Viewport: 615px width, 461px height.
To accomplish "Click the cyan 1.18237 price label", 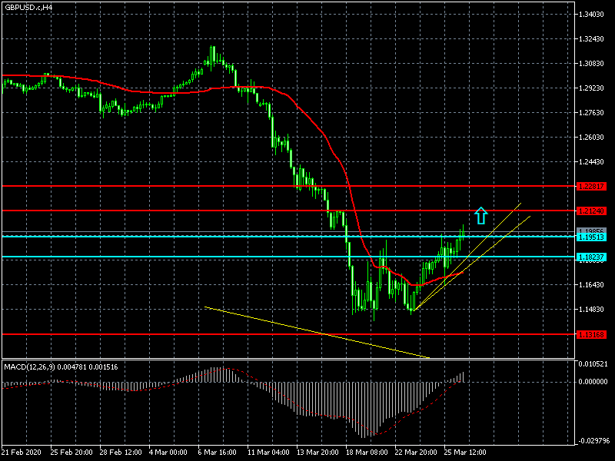I will [x=591, y=257].
